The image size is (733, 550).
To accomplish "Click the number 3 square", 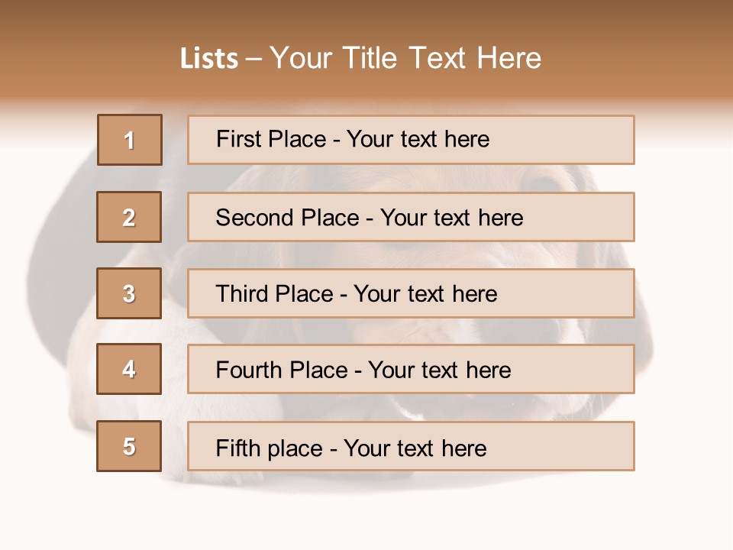I will [x=129, y=293].
